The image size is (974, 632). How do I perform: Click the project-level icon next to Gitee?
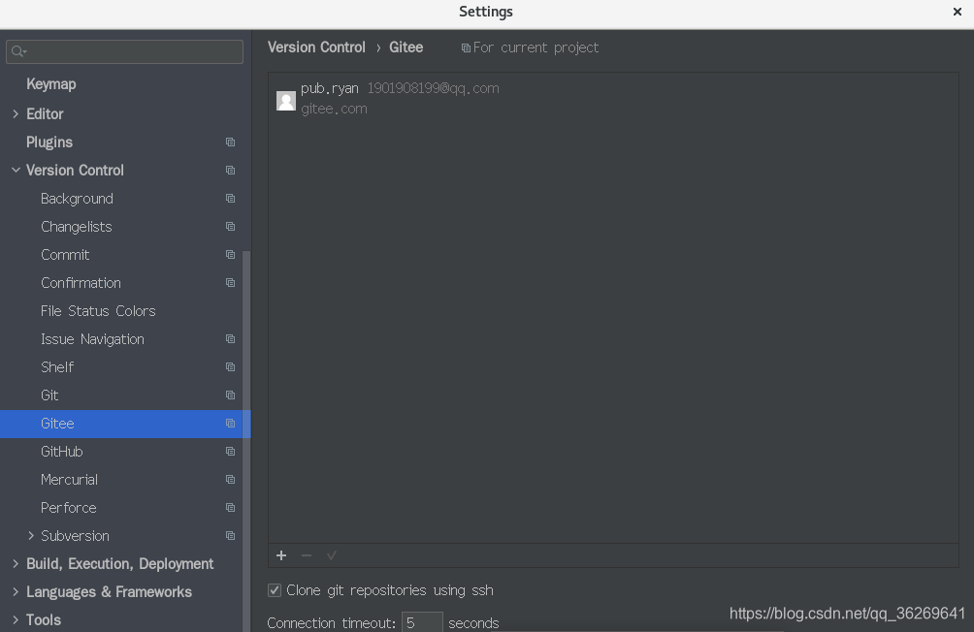230,424
